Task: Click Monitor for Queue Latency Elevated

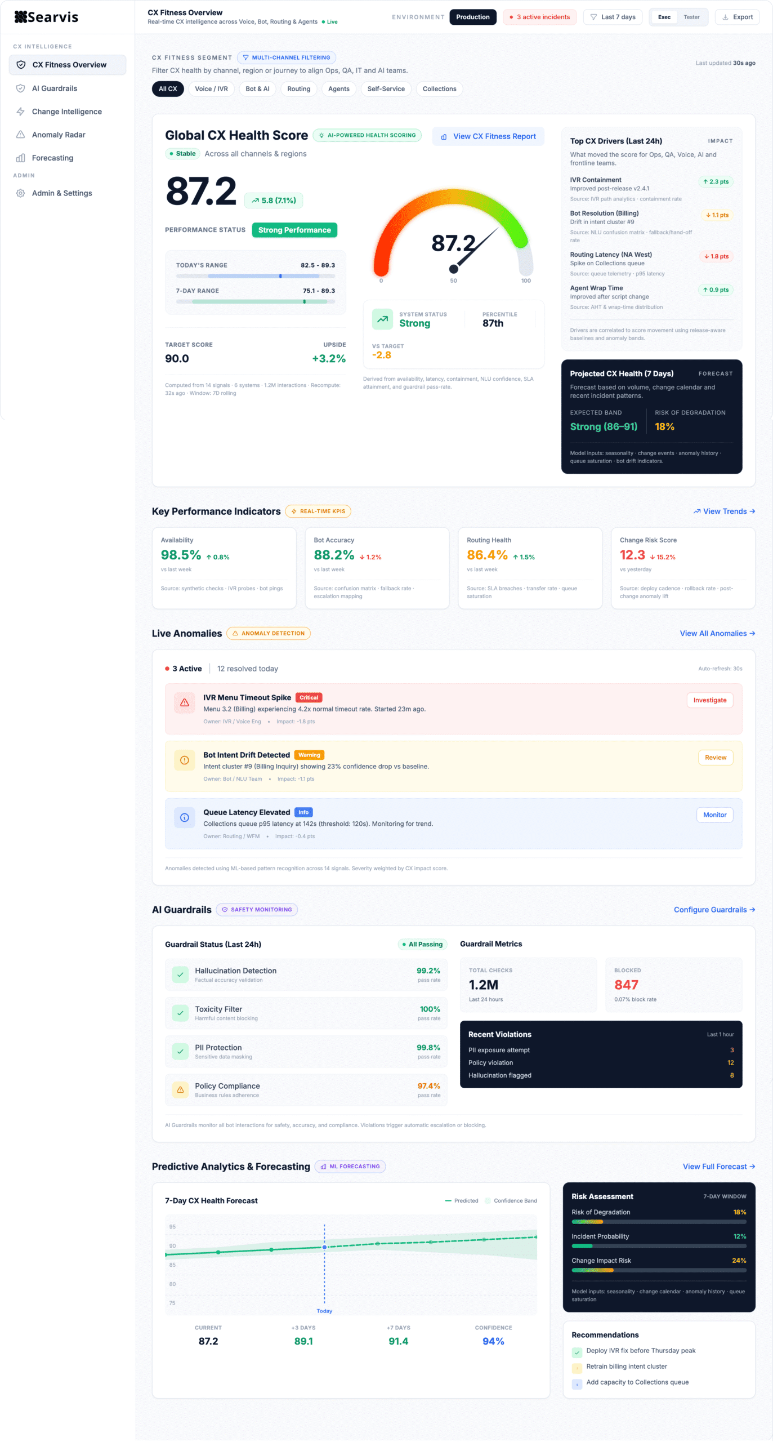Action: click(x=714, y=815)
